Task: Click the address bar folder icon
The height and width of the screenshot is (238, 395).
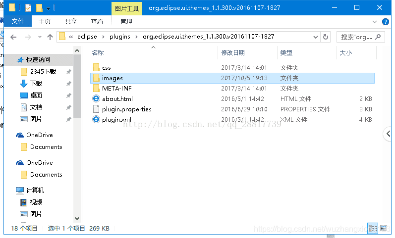Action: (x=62, y=37)
